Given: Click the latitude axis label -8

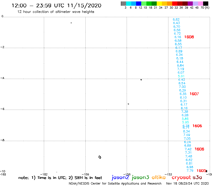Looking at the screenshot, I should pyautogui.click(x=2, y=140).
